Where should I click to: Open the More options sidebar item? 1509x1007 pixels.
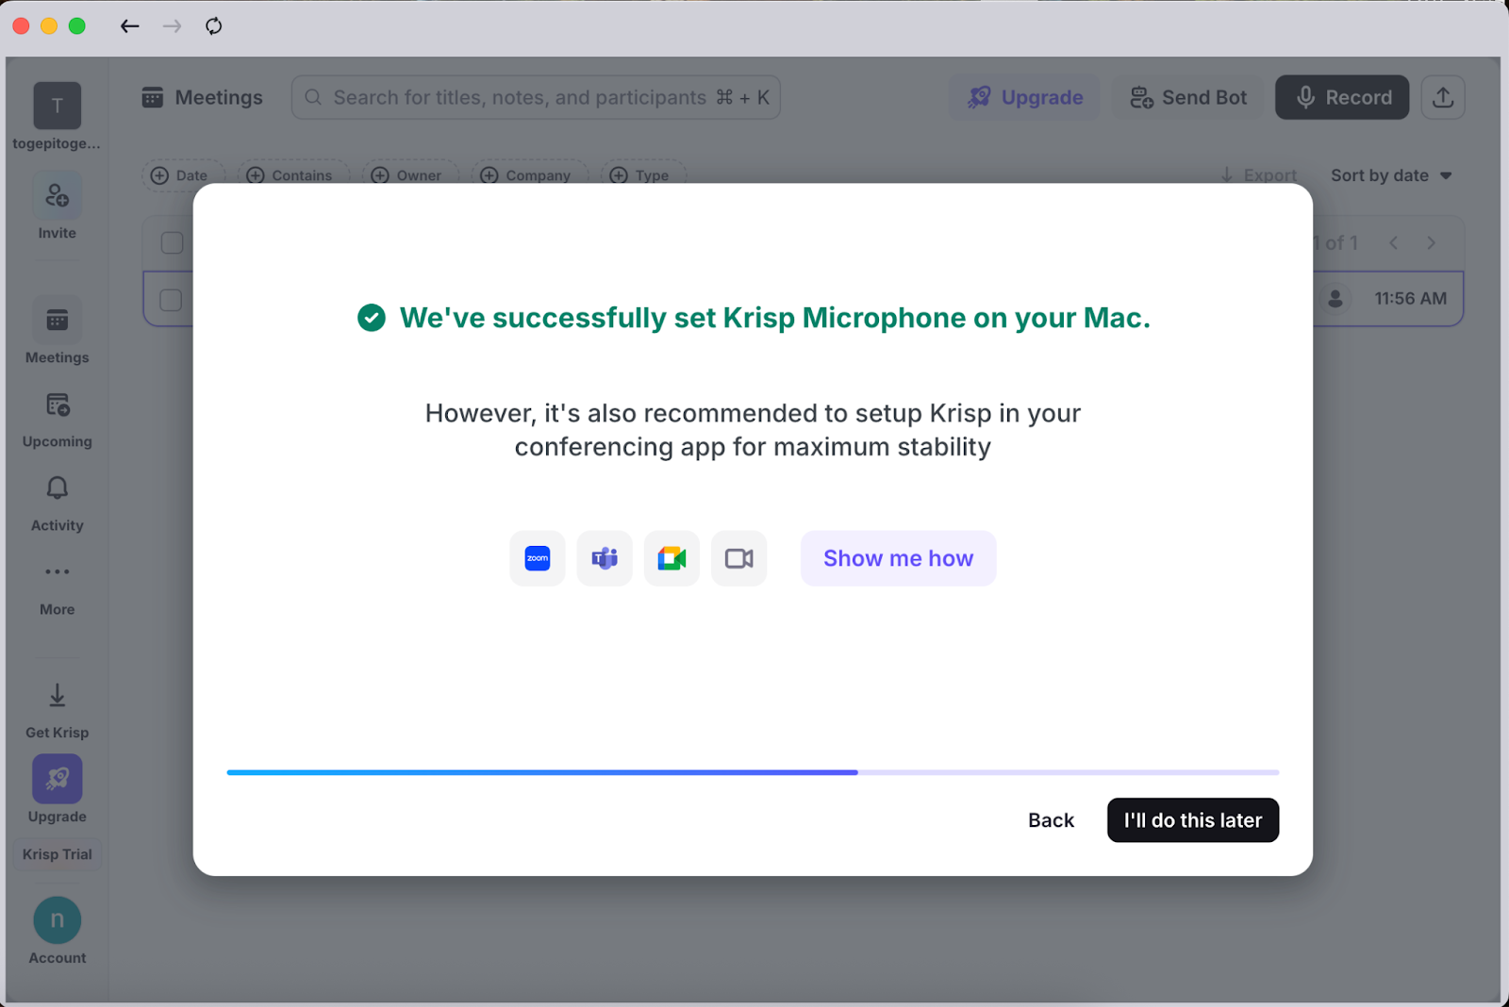tap(57, 584)
